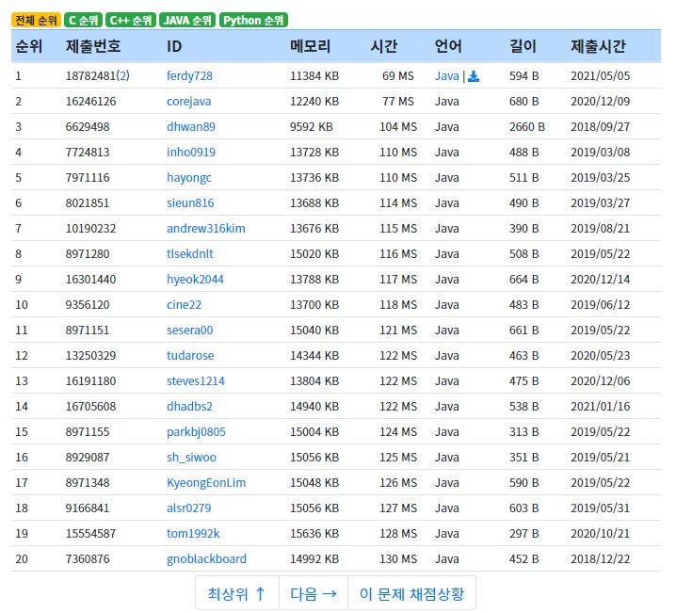Click the 69 MS time value
This screenshot has height=613, width=676.
pyautogui.click(x=398, y=76)
